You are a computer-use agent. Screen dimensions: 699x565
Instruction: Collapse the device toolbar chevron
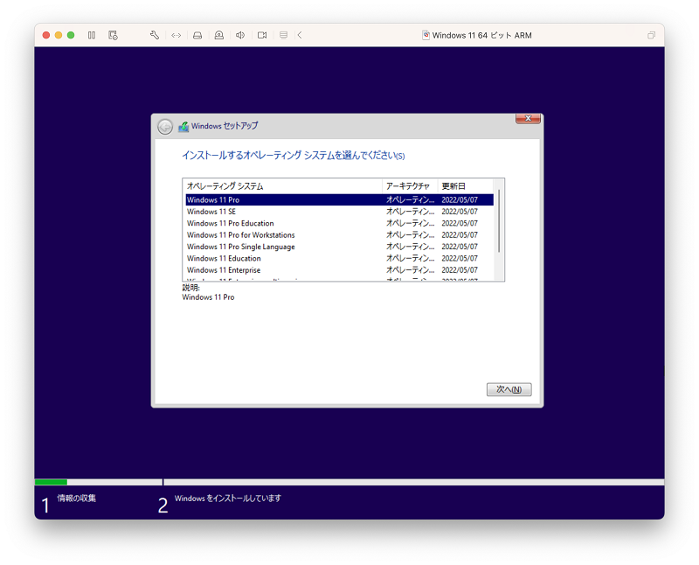click(x=300, y=35)
